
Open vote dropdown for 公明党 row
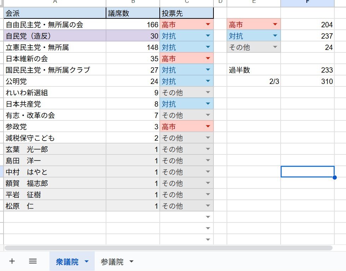tap(208, 81)
